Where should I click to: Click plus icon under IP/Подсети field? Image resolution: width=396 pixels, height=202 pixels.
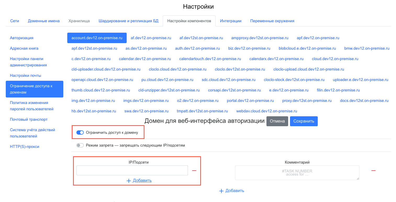coord(129,181)
